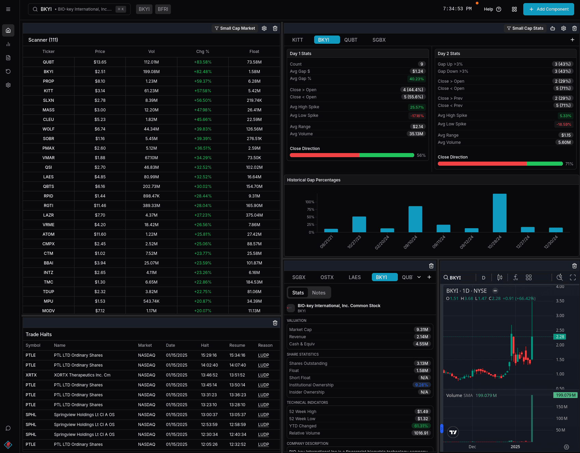Delete the Small Cap Stats panel
The height and width of the screenshot is (453, 580).
pos(575,28)
